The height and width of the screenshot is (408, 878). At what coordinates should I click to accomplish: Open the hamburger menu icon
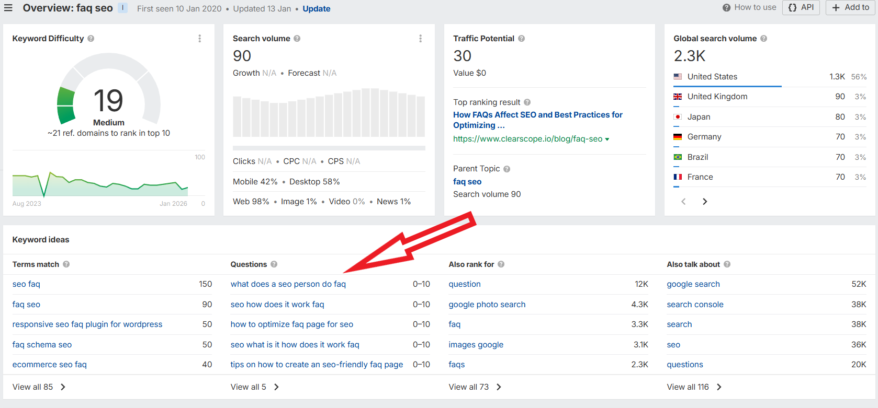[8, 8]
